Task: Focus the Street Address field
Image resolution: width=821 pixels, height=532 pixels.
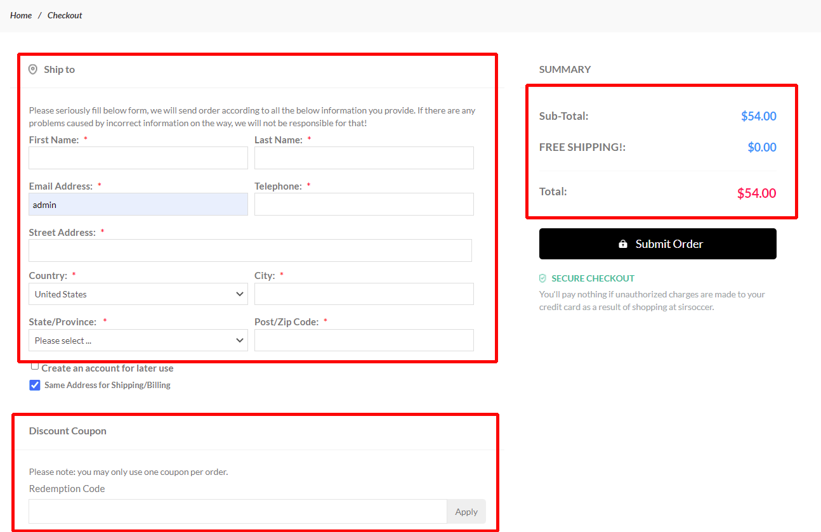Action: 250,250
